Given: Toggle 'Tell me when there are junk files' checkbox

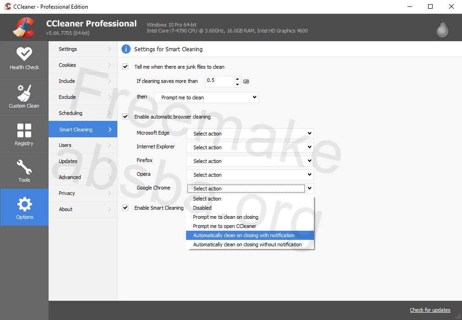Looking at the screenshot, I should click(125, 66).
